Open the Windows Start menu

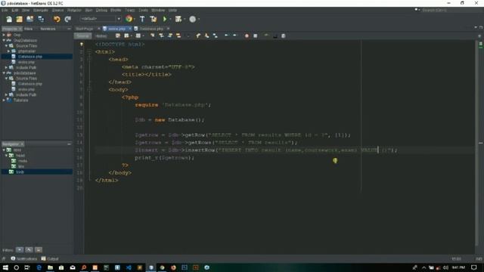[x=5, y=267]
